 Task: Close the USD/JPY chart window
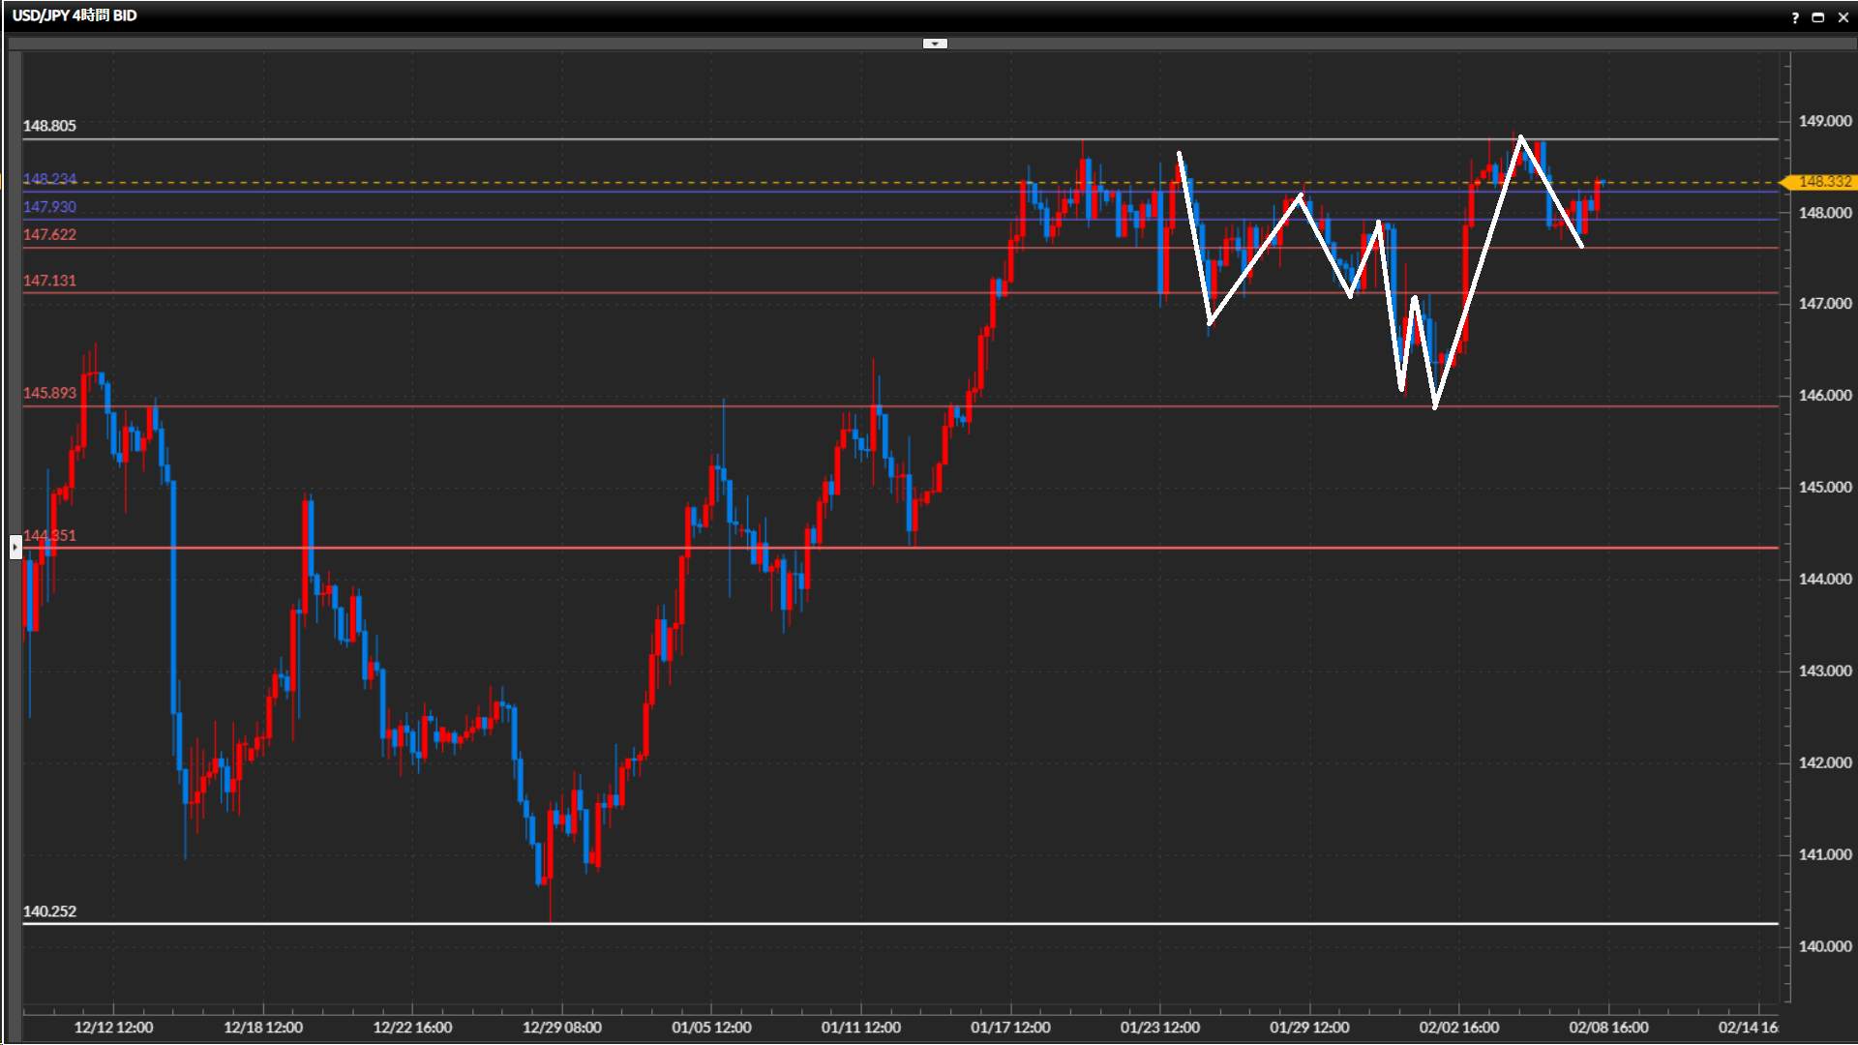pos(1843,17)
